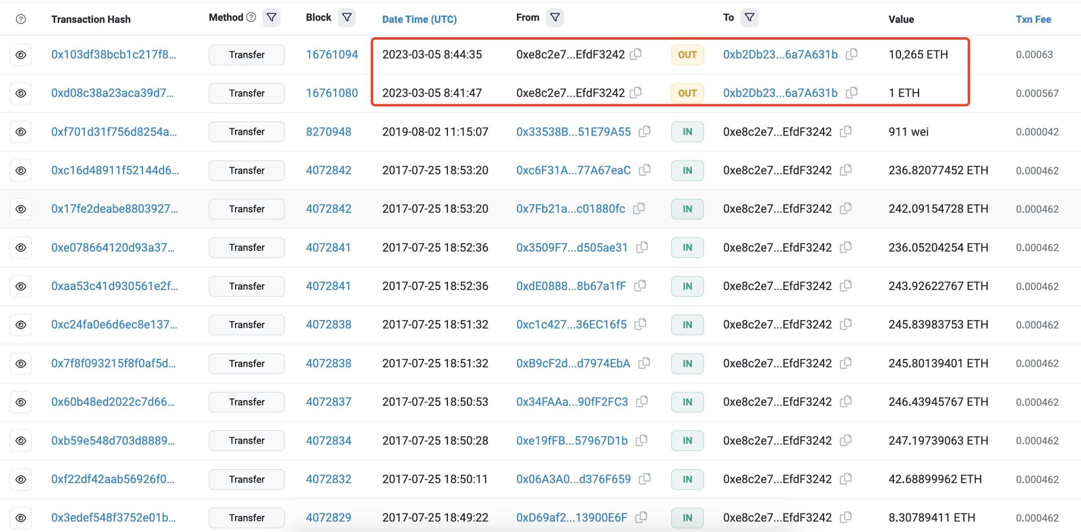This screenshot has height=532, width=1081.
Task: Open the From column filter dropdown
Action: 555,17
